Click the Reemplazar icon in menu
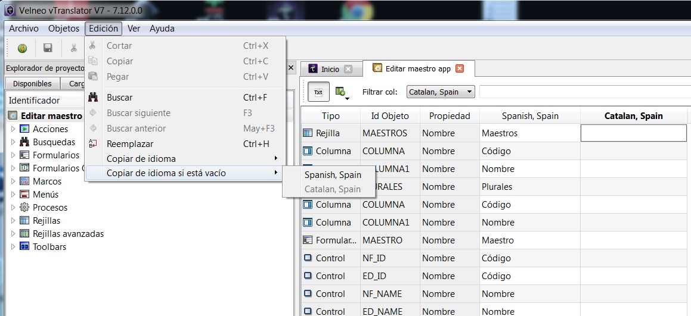The height and width of the screenshot is (316, 691). click(93, 143)
